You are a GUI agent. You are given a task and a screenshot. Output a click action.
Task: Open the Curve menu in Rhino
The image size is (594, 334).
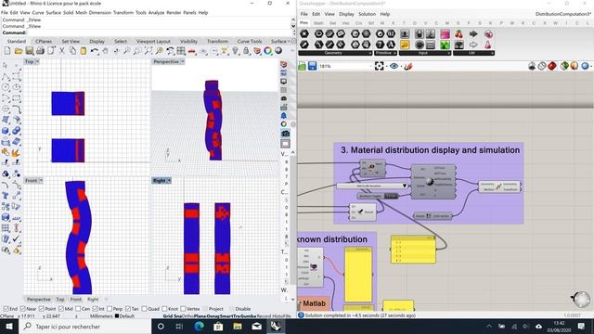[38, 12]
